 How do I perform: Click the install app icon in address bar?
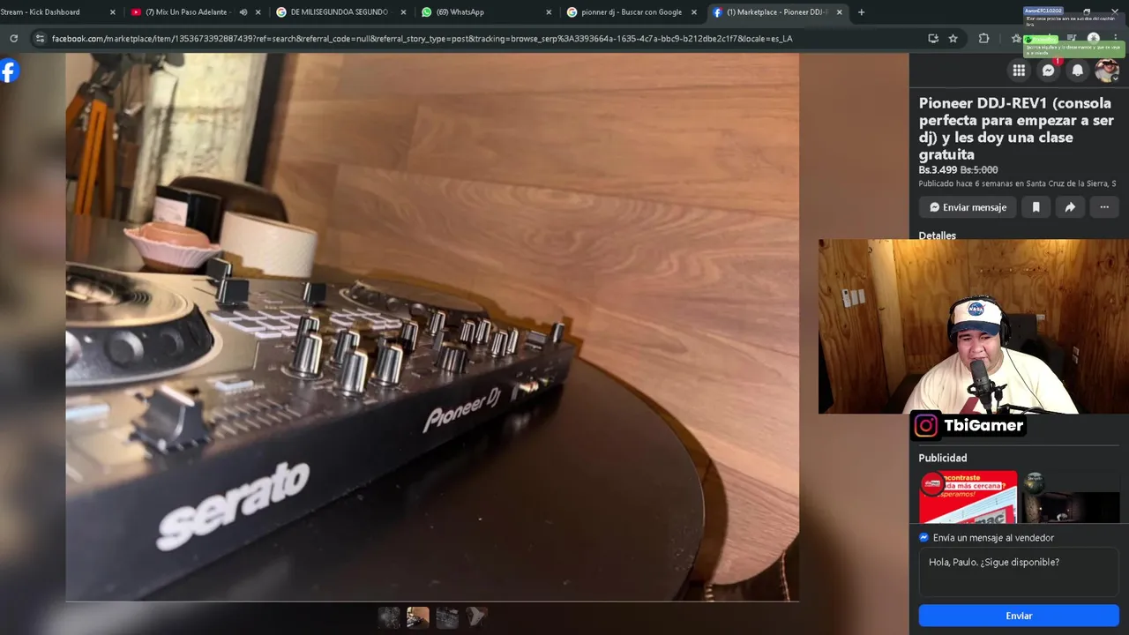[933, 39]
